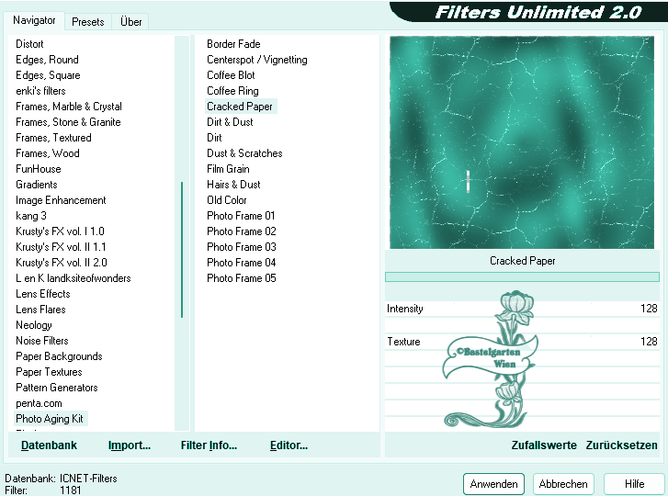The height and width of the screenshot is (496, 668).
Task: Select enki's filters category
Action: pyautogui.click(x=40, y=91)
